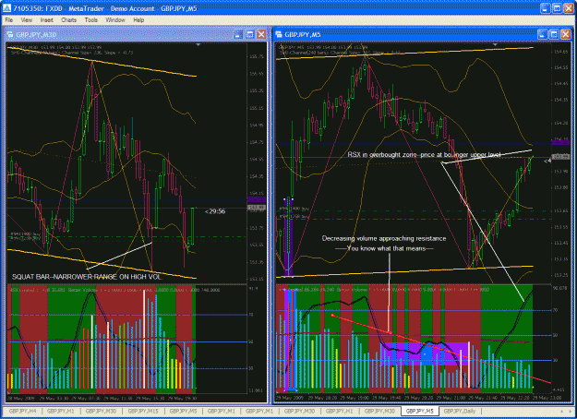Click the '<29:56' candle timer label
This screenshot has width=577, height=419.
[215, 211]
